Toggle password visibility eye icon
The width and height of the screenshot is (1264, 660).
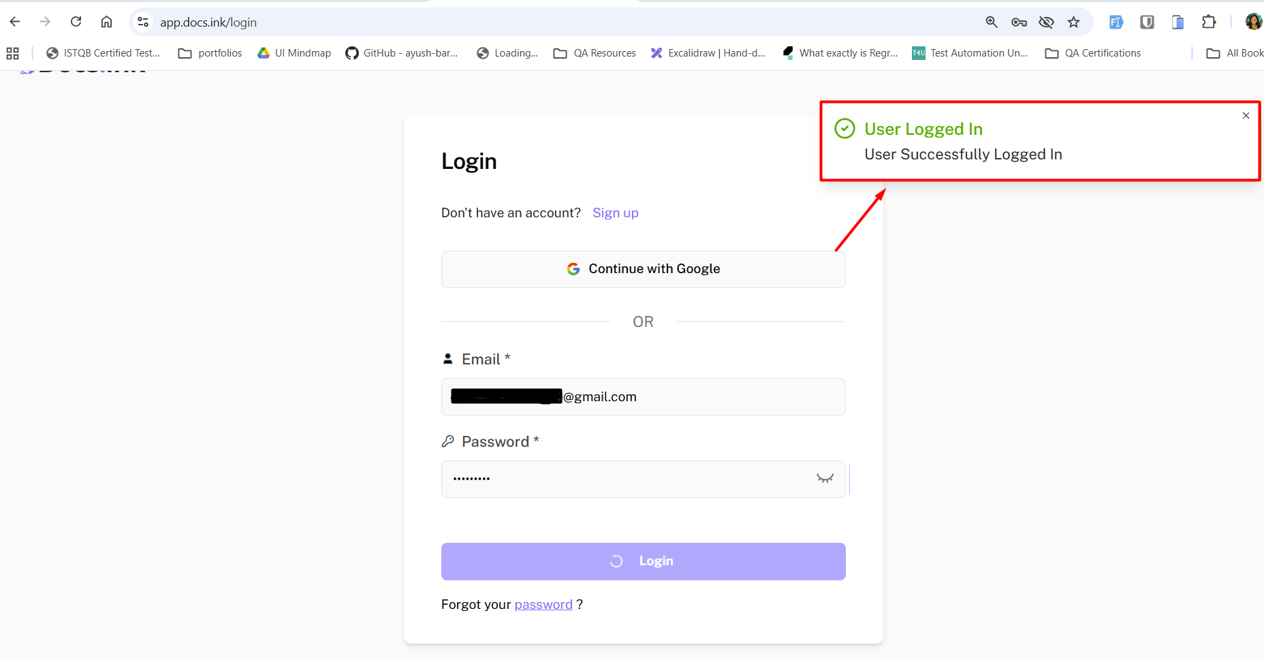coord(825,478)
